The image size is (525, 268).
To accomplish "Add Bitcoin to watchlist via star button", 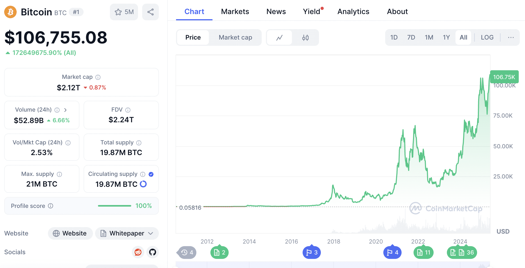I will click(124, 12).
